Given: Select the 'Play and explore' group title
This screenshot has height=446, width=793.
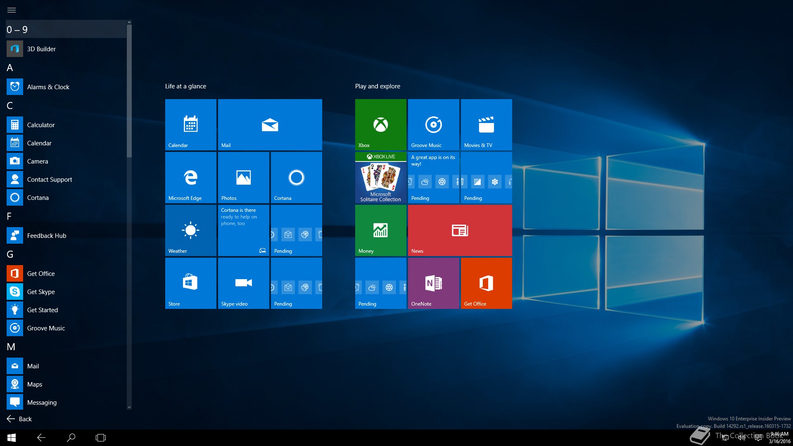Looking at the screenshot, I should click(x=378, y=86).
